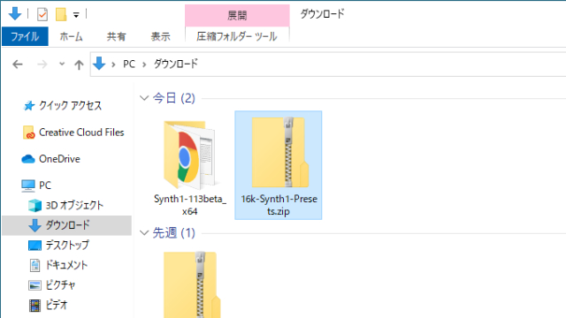Switch to the 表示 ribbon tab
This screenshot has width=566, height=318.
tap(160, 36)
